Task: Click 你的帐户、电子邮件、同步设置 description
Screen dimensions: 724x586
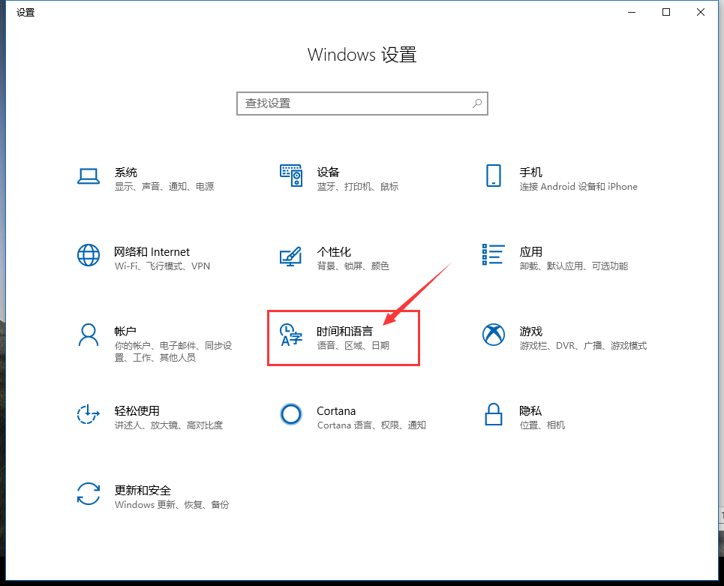Action: coord(173,351)
